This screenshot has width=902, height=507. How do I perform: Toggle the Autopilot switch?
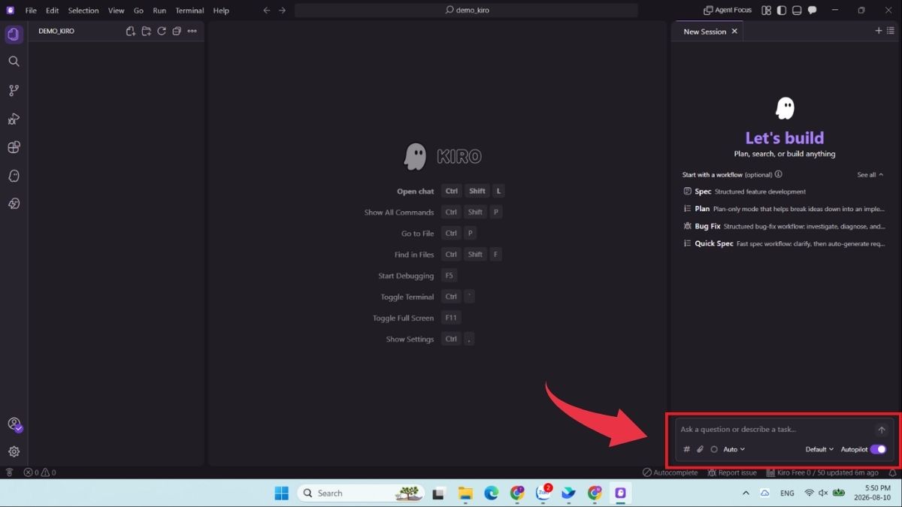[878, 449]
